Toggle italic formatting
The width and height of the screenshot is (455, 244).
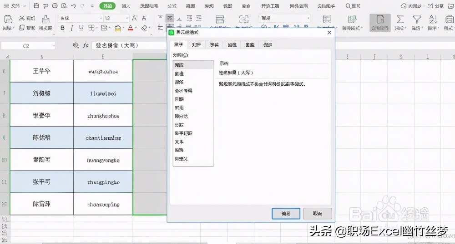pos(72,28)
